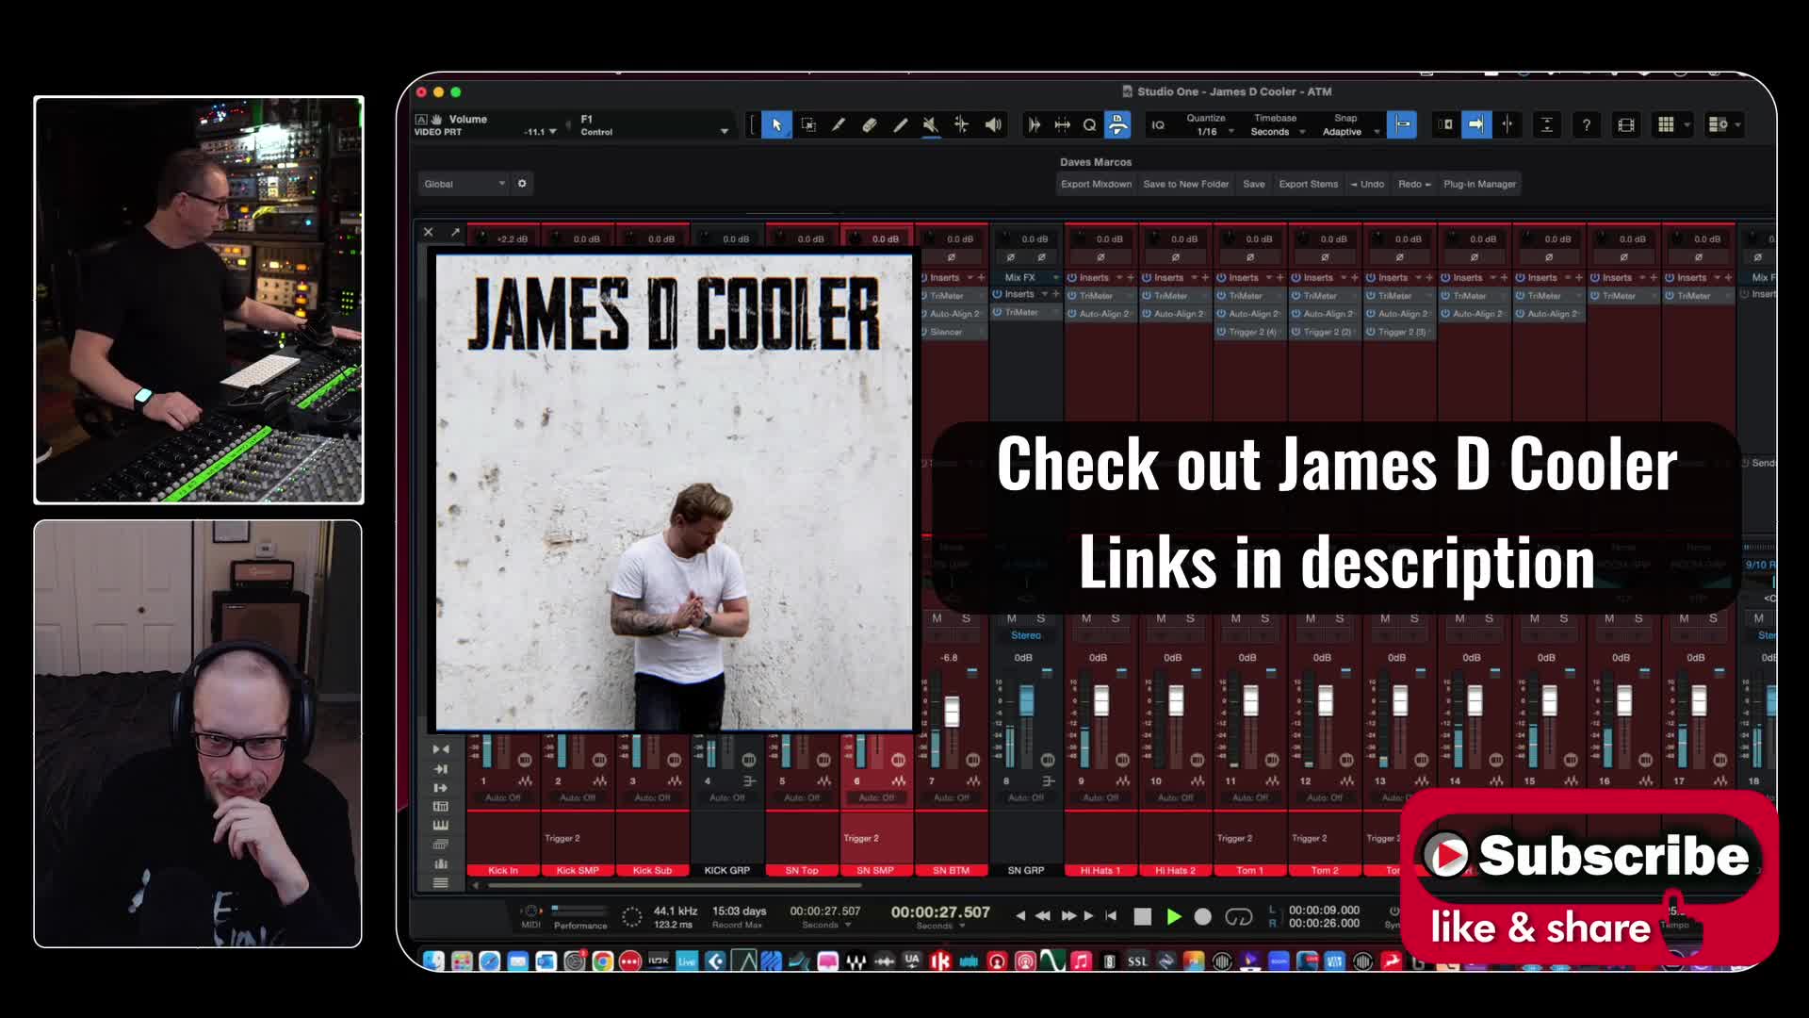Click the bus icon on channel 4 KICK GRP

click(749, 781)
